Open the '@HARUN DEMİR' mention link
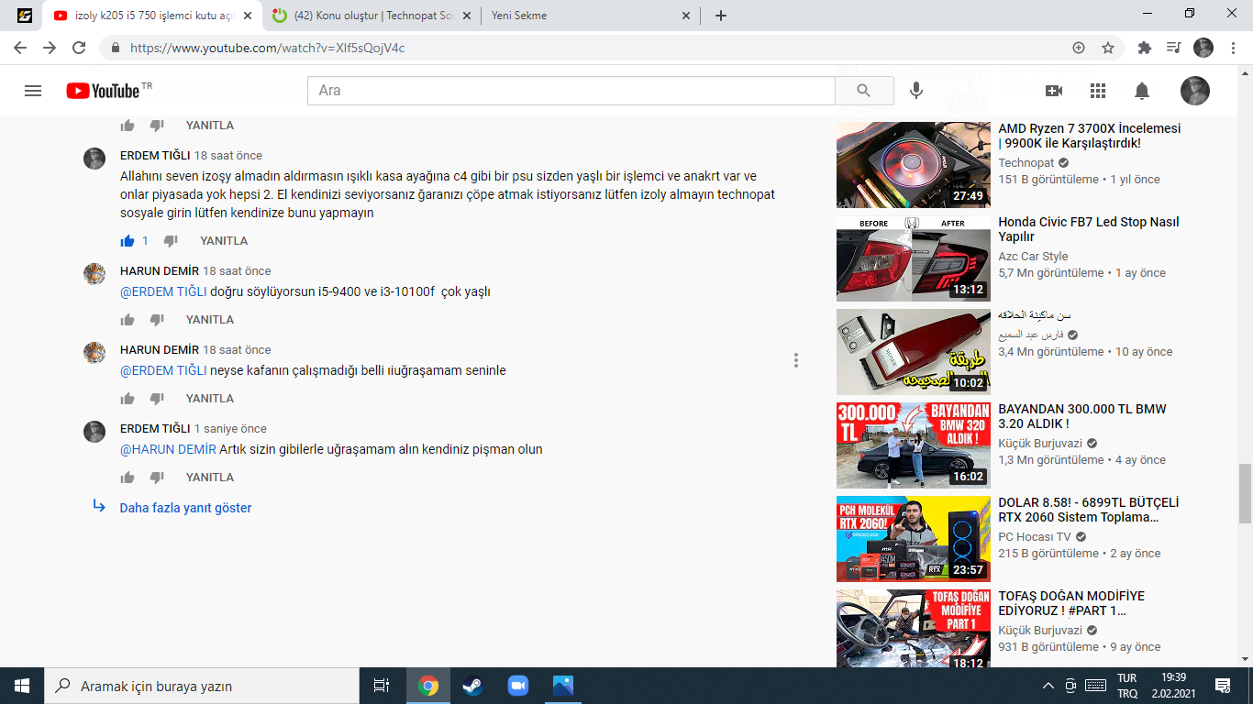The height and width of the screenshot is (704, 1253). coord(169,449)
